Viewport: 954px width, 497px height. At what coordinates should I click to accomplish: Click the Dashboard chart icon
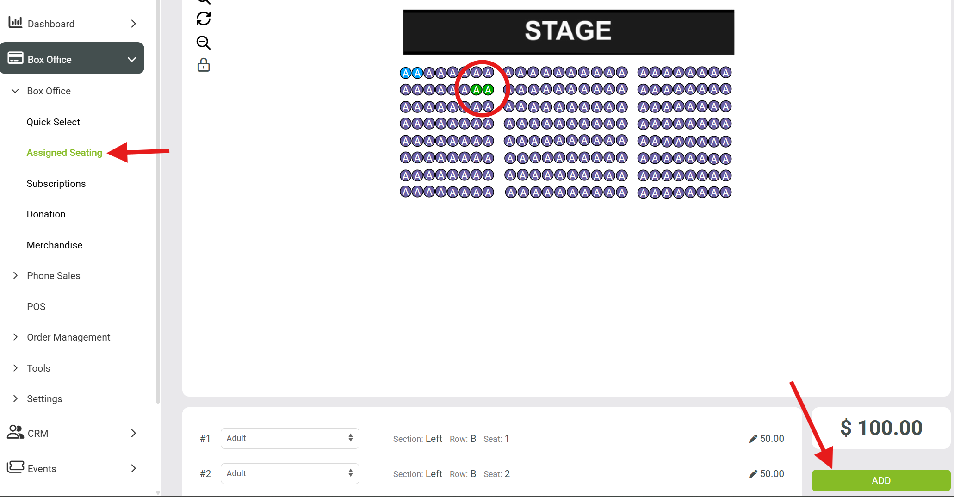click(x=15, y=22)
